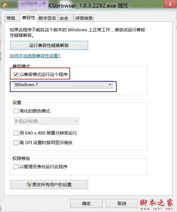Switch to the 数字签名 tab
This screenshot has width=177, height=212.
pos(47,18)
